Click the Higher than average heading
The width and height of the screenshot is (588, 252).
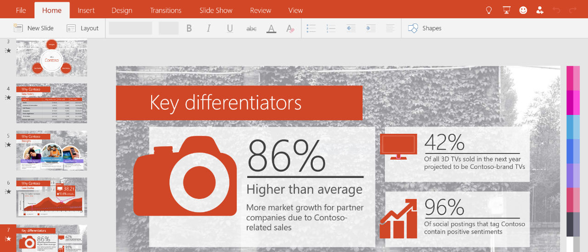click(x=305, y=189)
